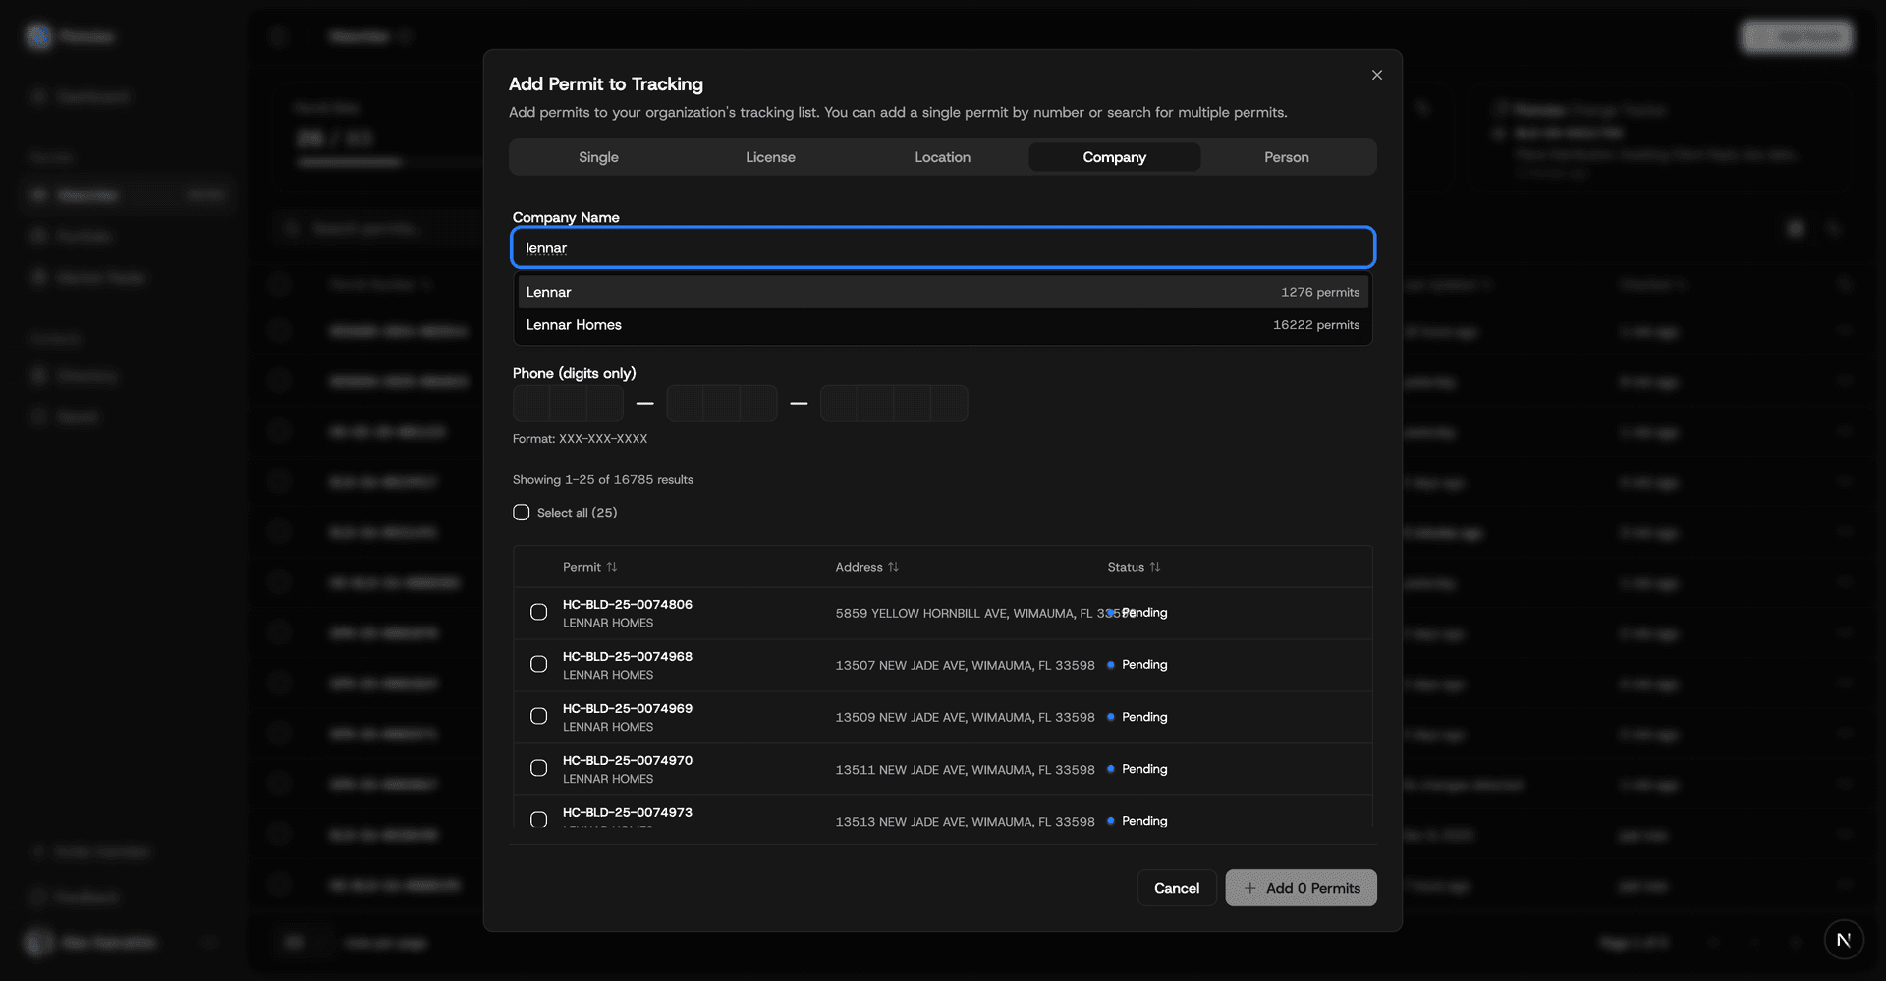Click the first phone number segment field
The height and width of the screenshot is (981, 1886).
coord(530,403)
